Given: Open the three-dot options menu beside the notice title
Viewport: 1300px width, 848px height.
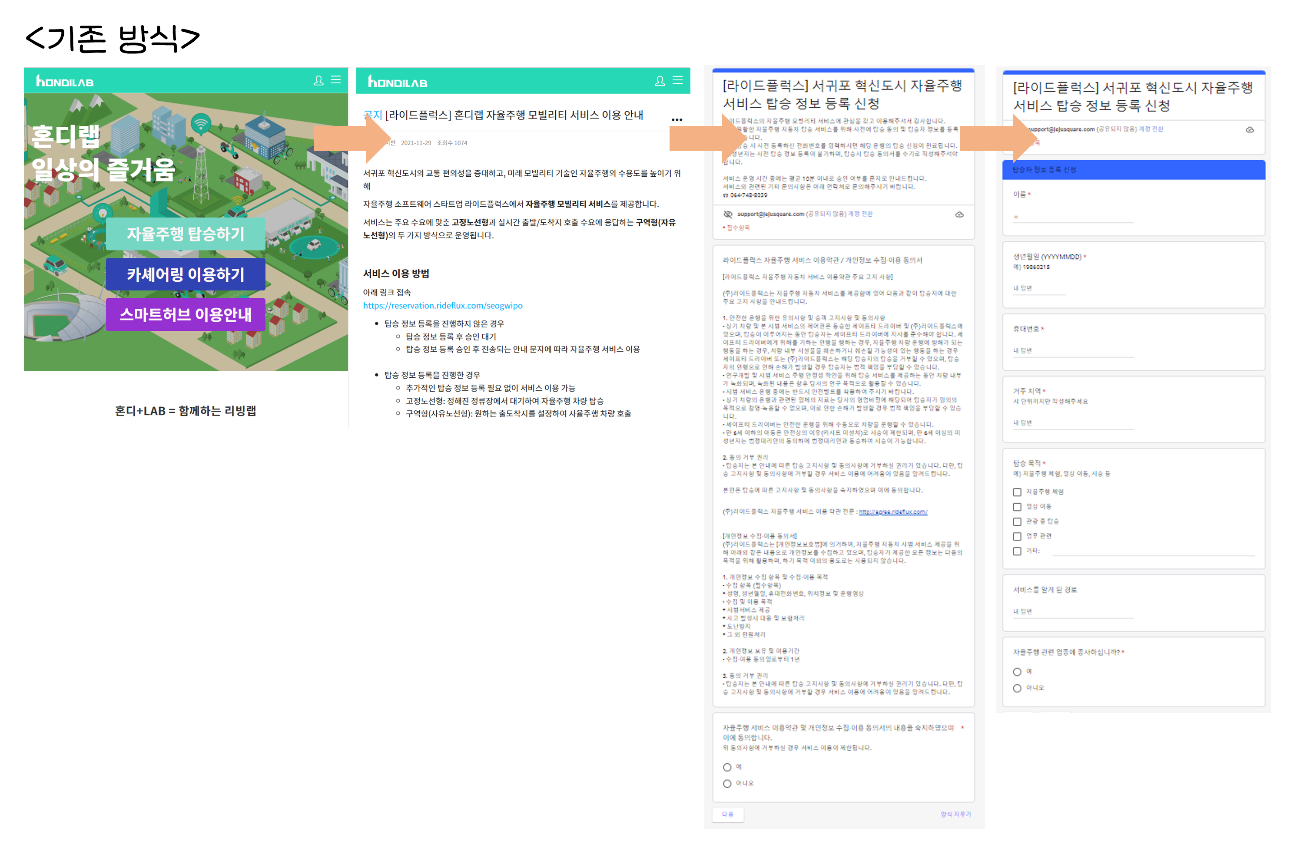Looking at the screenshot, I should pyautogui.click(x=677, y=119).
